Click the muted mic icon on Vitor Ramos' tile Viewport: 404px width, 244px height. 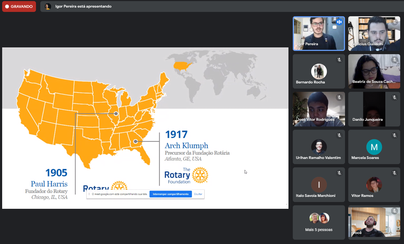click(395, 173)
